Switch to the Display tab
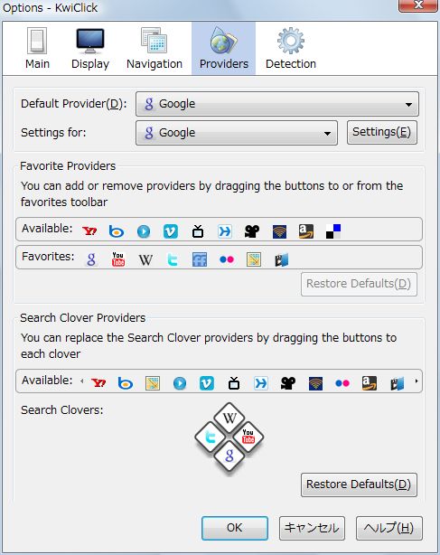Image resolution: width=440 pixels, height=555 pixels. click(x=90, y=49)
